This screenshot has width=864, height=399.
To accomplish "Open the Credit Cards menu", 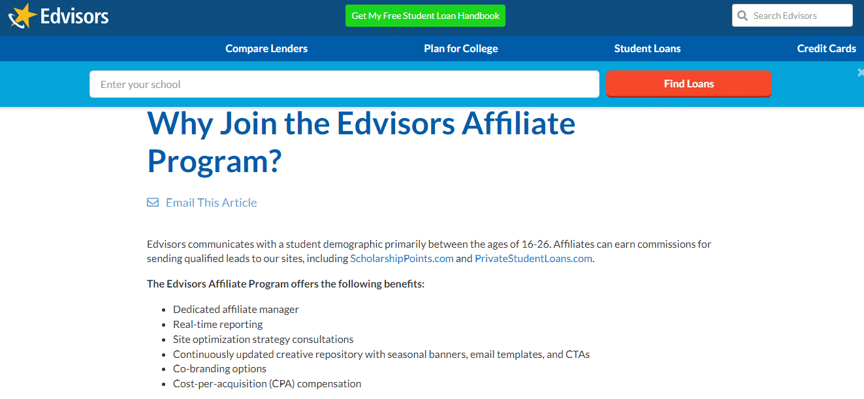I will (x=826, y=48).
